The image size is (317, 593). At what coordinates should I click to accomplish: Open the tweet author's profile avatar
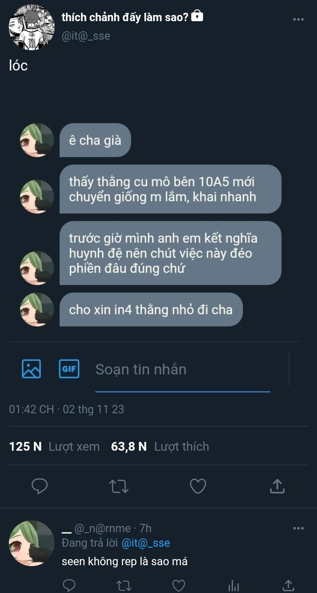click(x=31, y=28)
